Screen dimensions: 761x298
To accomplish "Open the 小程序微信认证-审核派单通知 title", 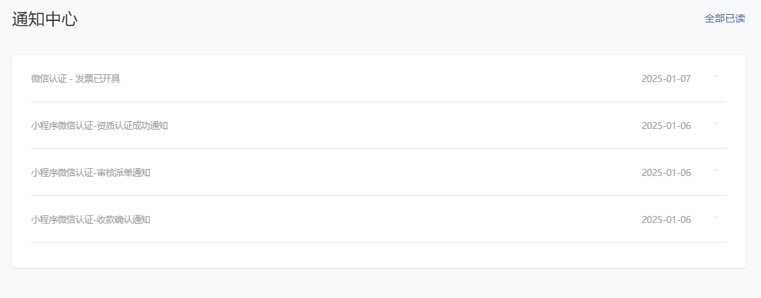I will point(91,172).
